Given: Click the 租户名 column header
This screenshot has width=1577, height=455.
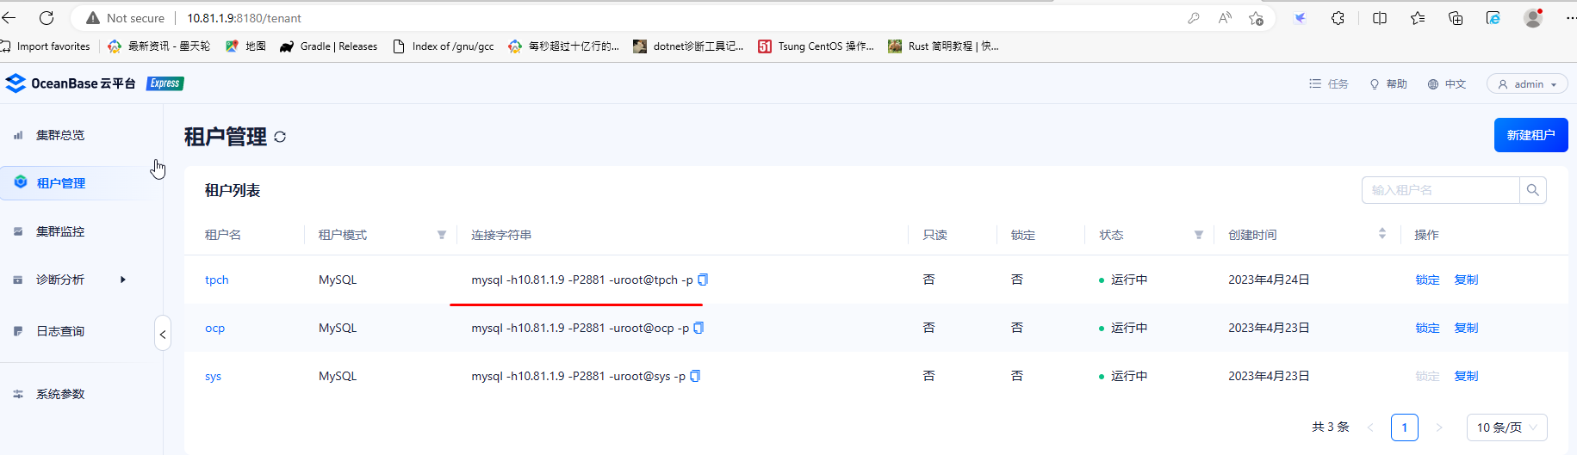Looking at the screenshot, I should pos(223,235).
